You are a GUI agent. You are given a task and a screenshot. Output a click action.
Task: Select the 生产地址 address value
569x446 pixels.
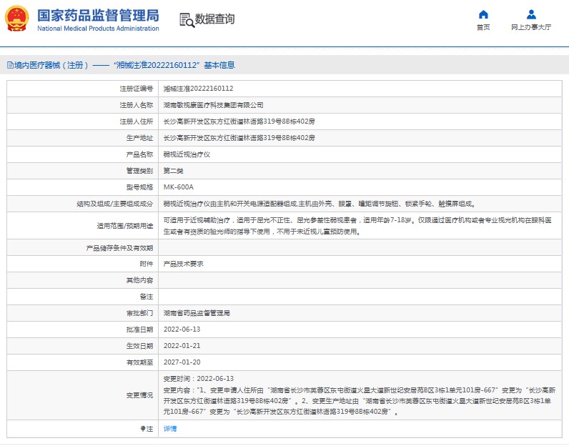(x=239, y=138)
